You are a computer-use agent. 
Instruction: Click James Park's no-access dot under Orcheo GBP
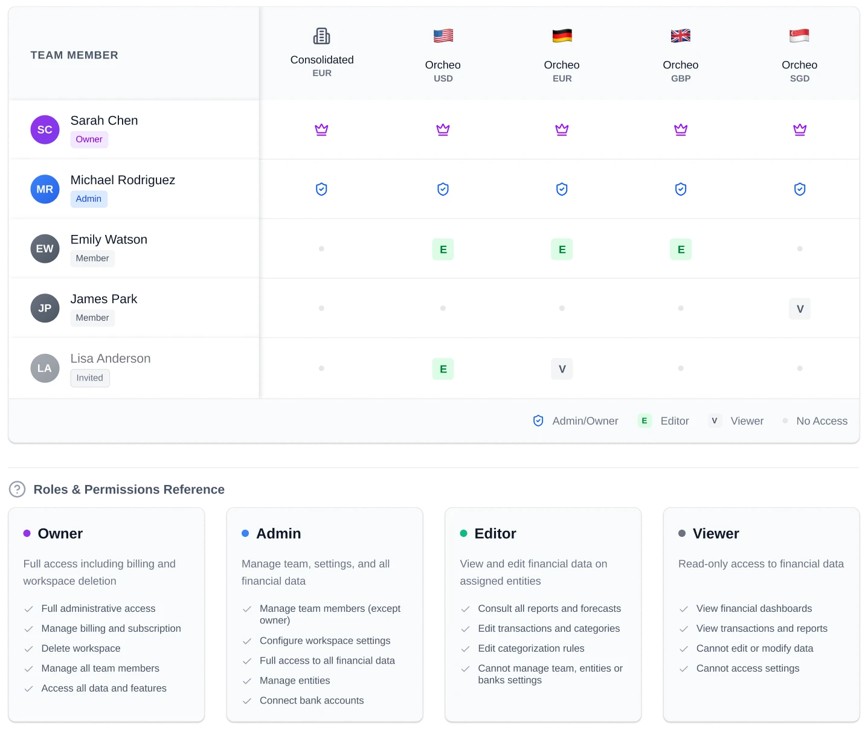681,308
